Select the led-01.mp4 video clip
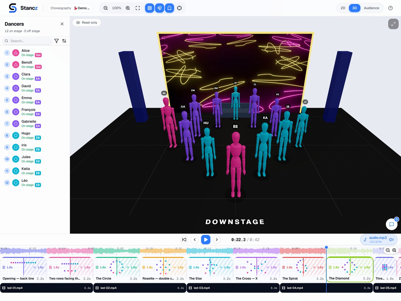The image size is (401, 301). (47, 288)
